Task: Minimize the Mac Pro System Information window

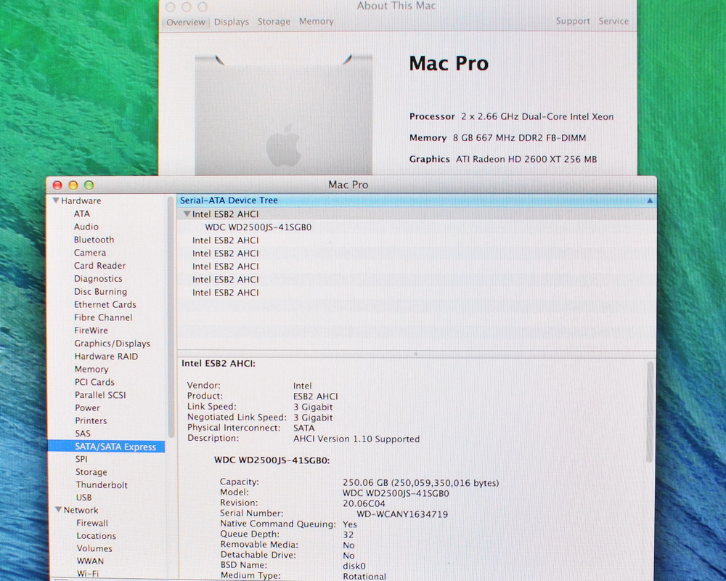Action: pos(73,185)
